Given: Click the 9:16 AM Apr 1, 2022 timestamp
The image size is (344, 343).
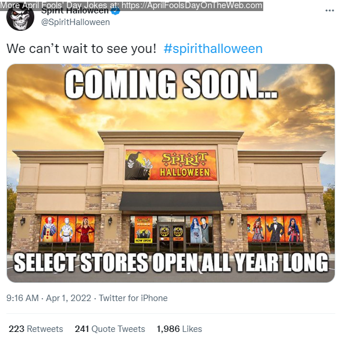Looking at the screenshot, I should coord(49,298).
